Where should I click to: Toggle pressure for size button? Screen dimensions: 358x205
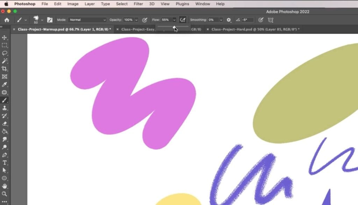(260, 20)
